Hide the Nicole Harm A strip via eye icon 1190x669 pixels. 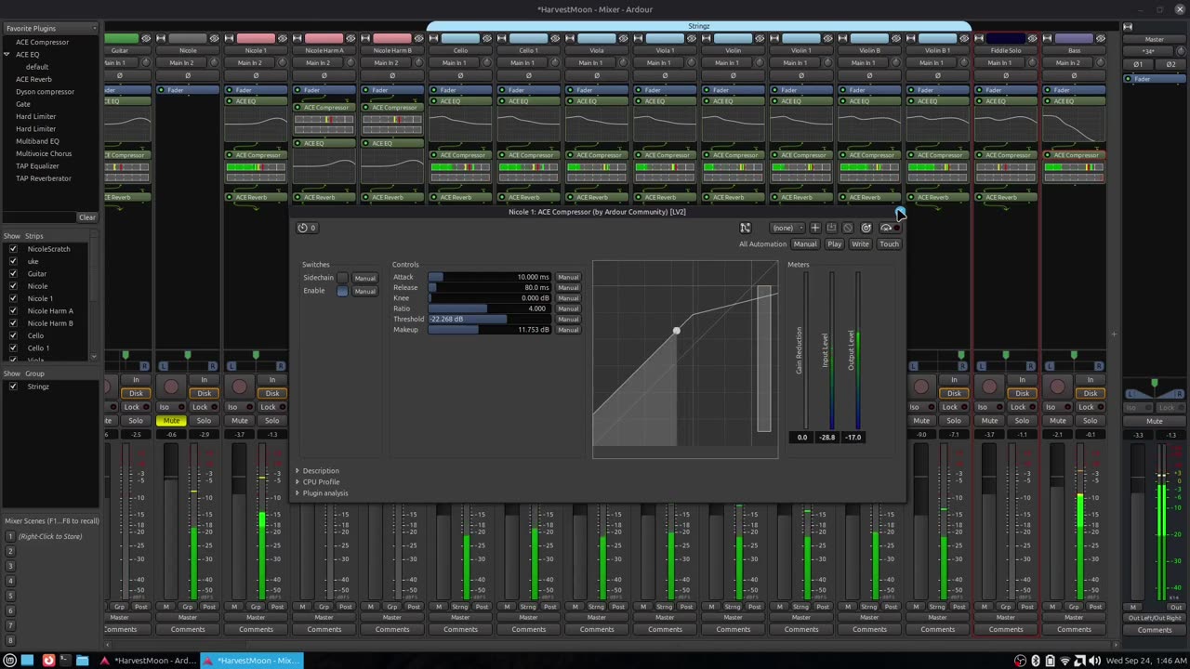pyautogui.click(x=350, y=38)
